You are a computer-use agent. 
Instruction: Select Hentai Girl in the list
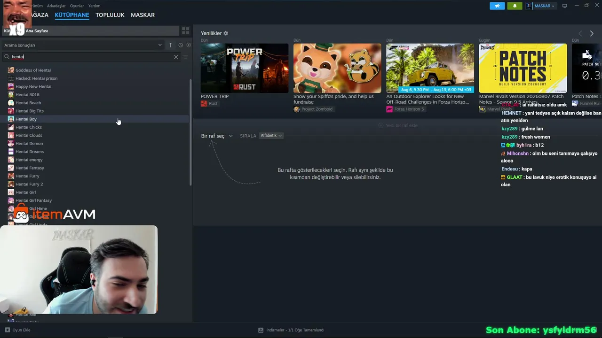[x=95, y=192]
